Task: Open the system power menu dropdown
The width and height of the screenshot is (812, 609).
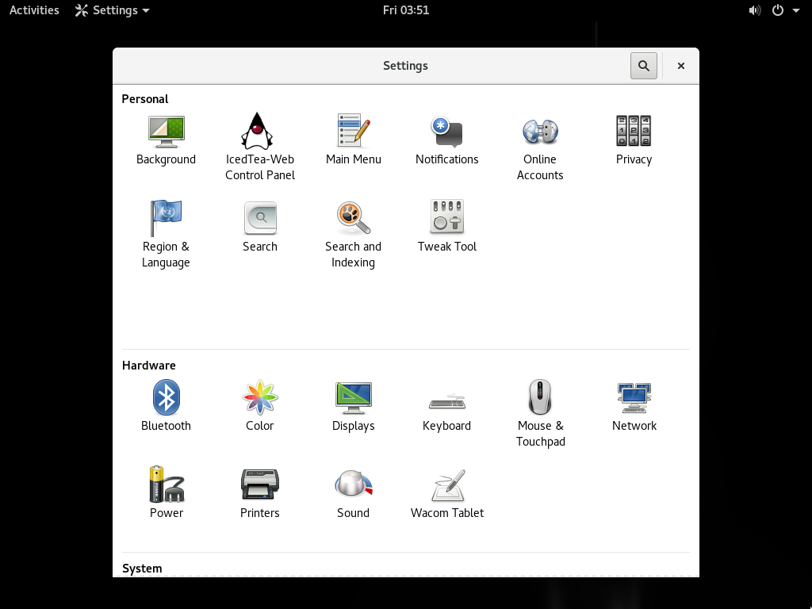Action: tap(785, 10)
